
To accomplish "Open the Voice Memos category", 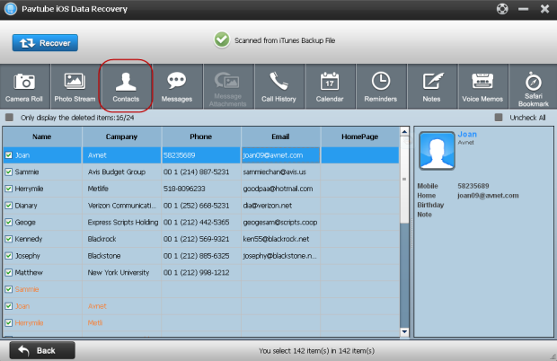I will tap(482, 86).
